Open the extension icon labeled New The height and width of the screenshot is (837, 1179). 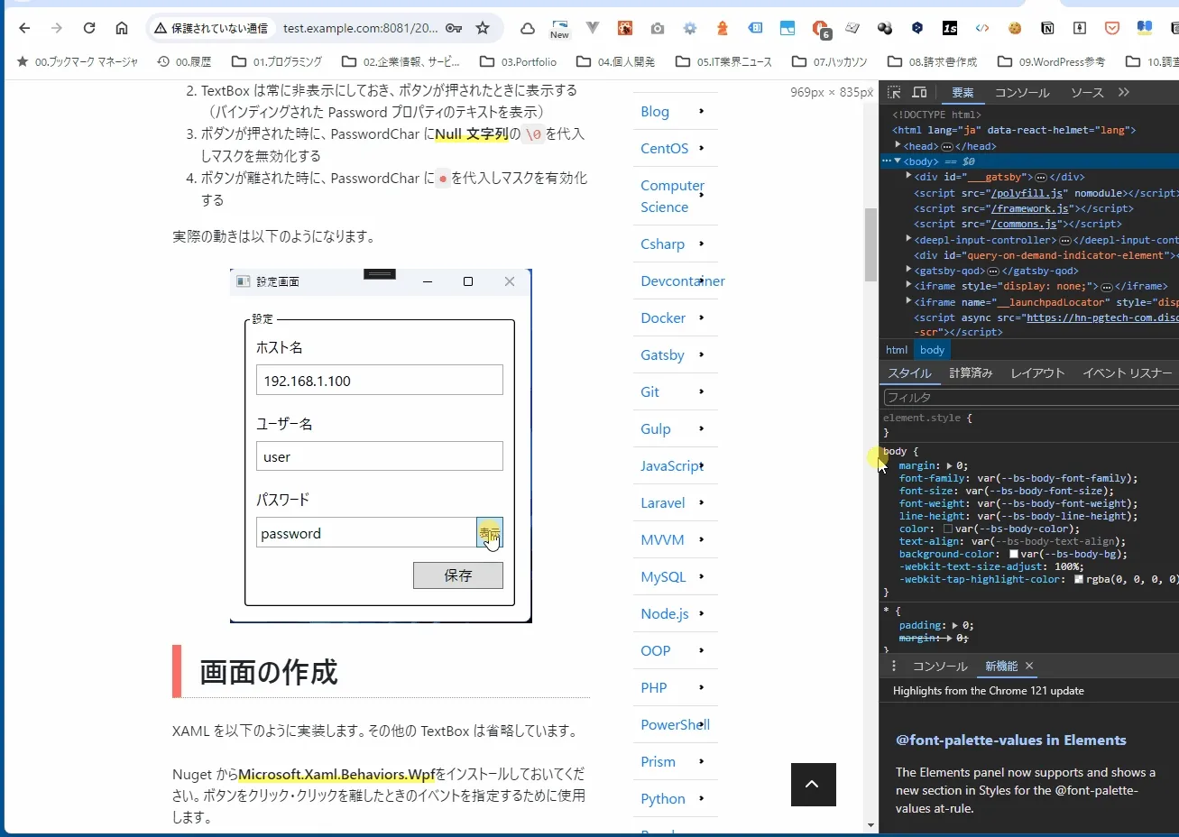(559, 29)
